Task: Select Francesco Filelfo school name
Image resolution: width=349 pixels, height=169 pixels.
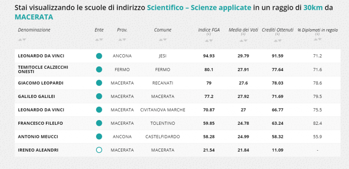Action: coord(41,123)
